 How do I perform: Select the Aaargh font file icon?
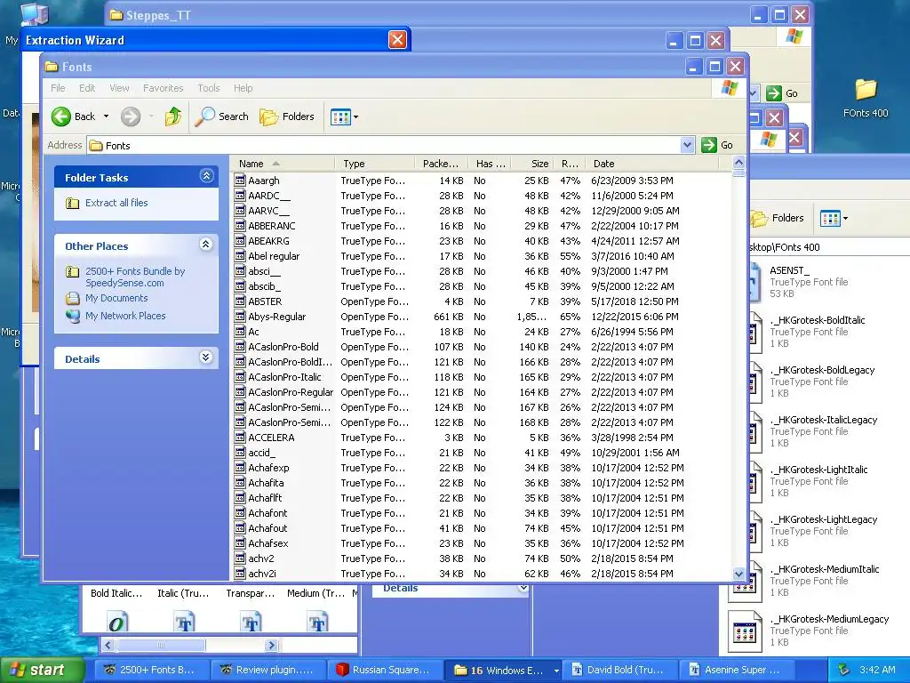click(240, 181)
